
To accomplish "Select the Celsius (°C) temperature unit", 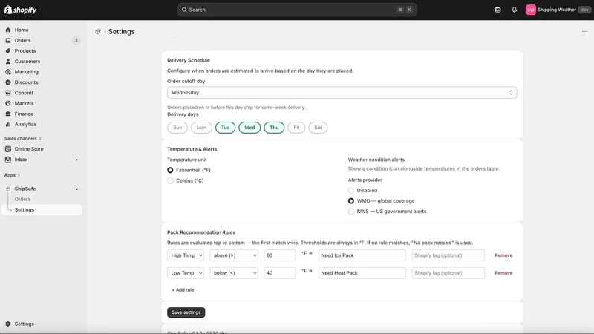I will [x=170, y=180].
